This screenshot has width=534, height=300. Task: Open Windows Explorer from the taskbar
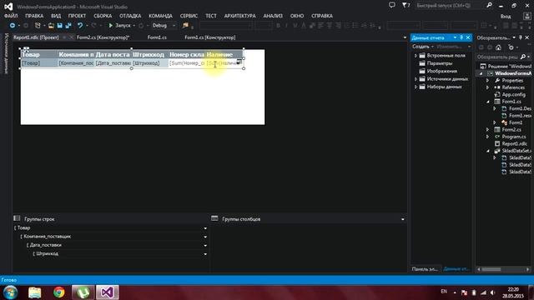pos(35,292)
